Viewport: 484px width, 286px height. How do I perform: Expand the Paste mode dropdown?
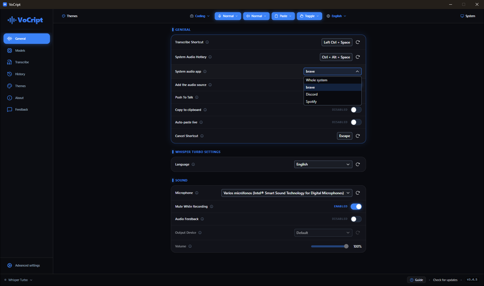point(283,16)
